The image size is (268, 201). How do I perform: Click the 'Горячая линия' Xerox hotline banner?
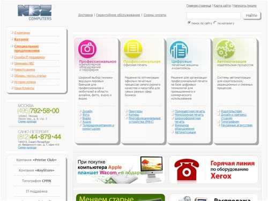tap(214, 169)
